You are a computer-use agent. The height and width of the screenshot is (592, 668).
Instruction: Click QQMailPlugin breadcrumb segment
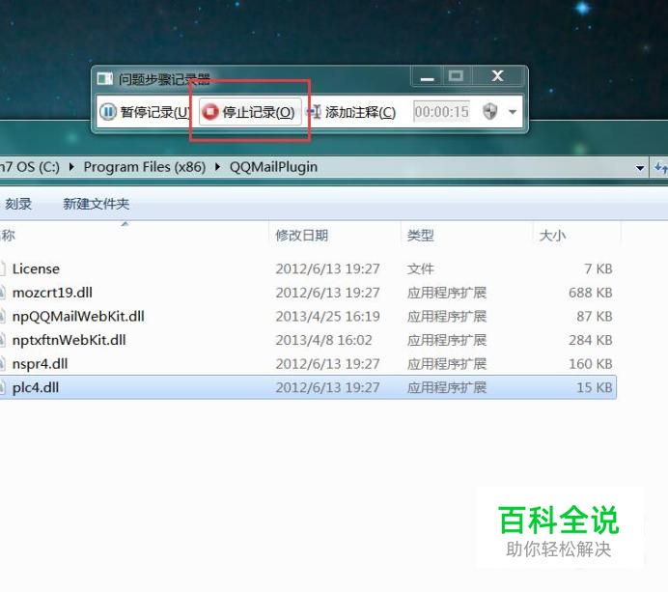pyautogui.click(x=273, y=167)
